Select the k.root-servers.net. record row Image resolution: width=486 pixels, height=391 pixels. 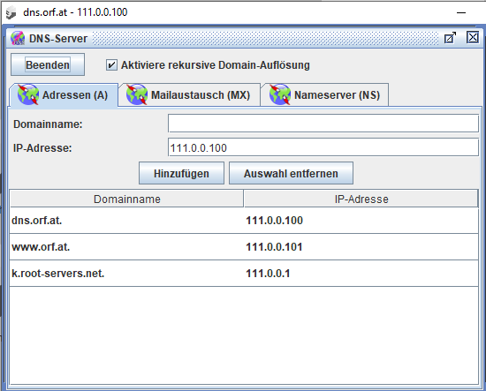point(244,274)
